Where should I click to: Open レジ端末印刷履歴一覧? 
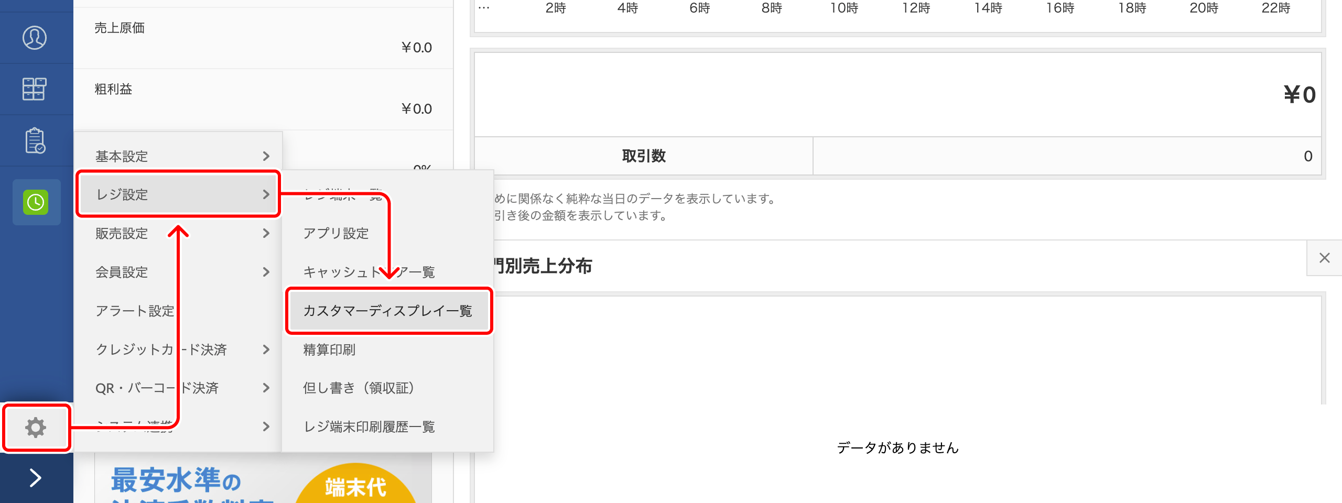pyautogui.click(x=369, y=427)
